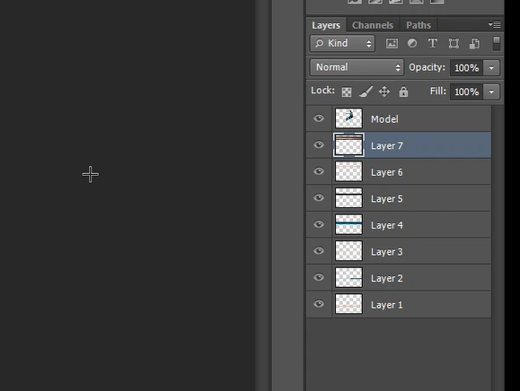This screenshot has height=391, width=520.
Task: Filter for type layers icon
Action: pos(433,43)
